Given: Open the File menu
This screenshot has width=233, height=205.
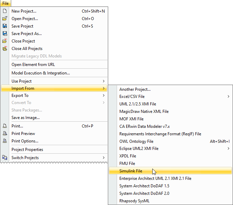Looking at the screenshot, I should pyautogui.click(x=5, y=3).
